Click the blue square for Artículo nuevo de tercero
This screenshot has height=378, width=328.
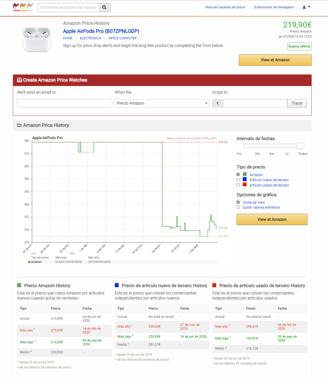(244, 179)
